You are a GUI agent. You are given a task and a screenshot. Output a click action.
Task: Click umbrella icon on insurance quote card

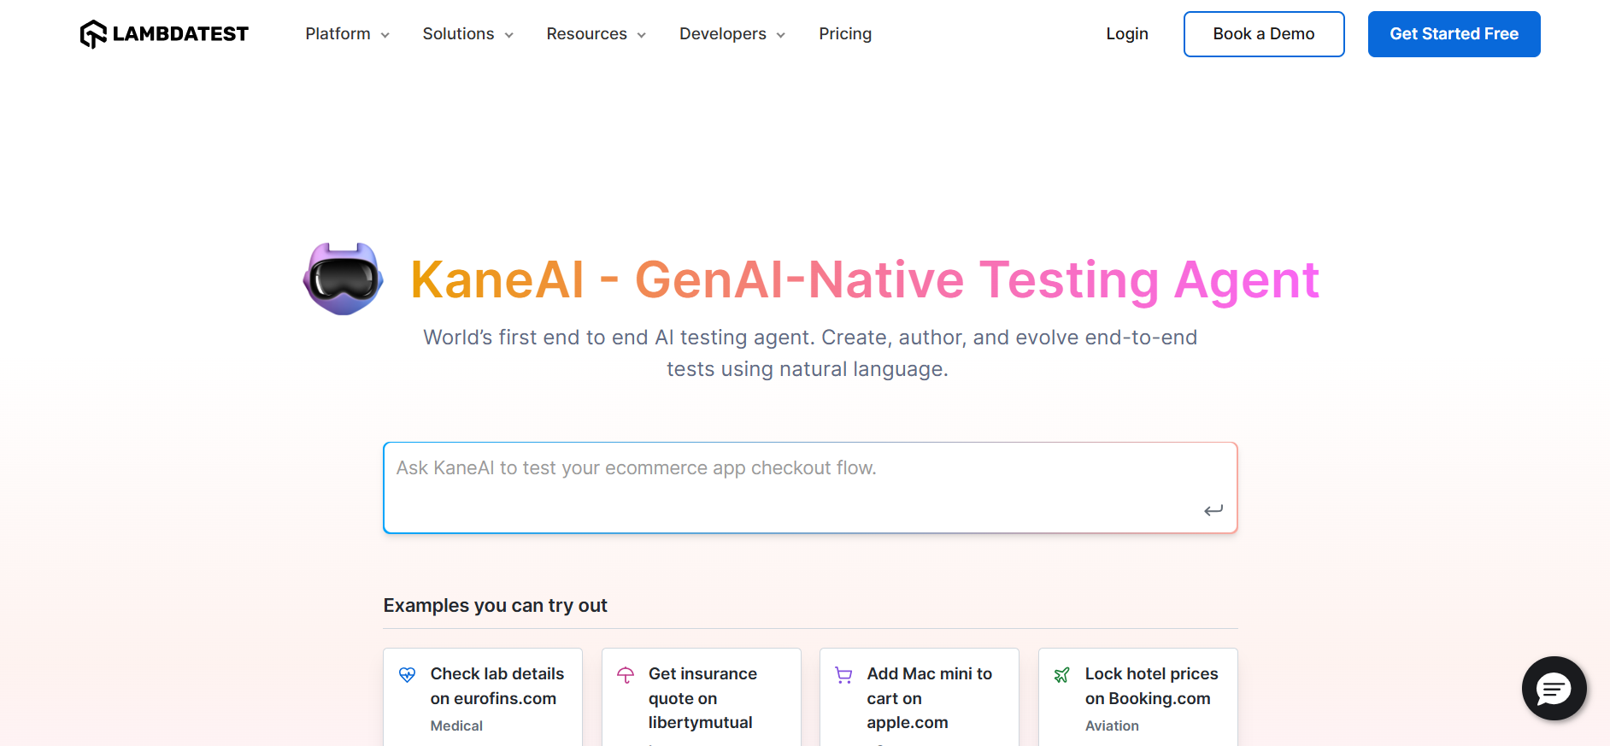tap(626, 675)
